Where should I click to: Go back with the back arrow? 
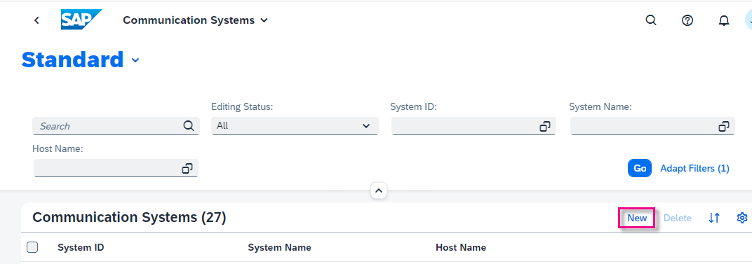[x=36, y=20]
